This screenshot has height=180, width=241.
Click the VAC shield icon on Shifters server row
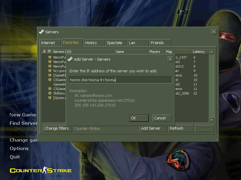click(x=50, y=93)
